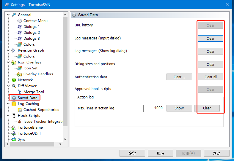This screenshot has height=161, width=234.
Task: Clear Log messages (Input dialog) history
Action: [x=211, y=38]
